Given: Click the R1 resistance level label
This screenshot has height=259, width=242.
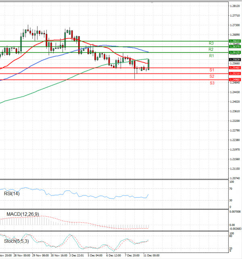Looking at the screenshot, I should [x=211, y=55].
